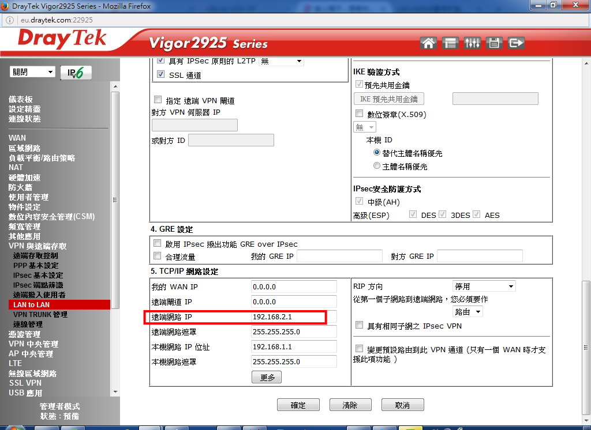Click the IPv6 icon button

[x=76, y=73]
